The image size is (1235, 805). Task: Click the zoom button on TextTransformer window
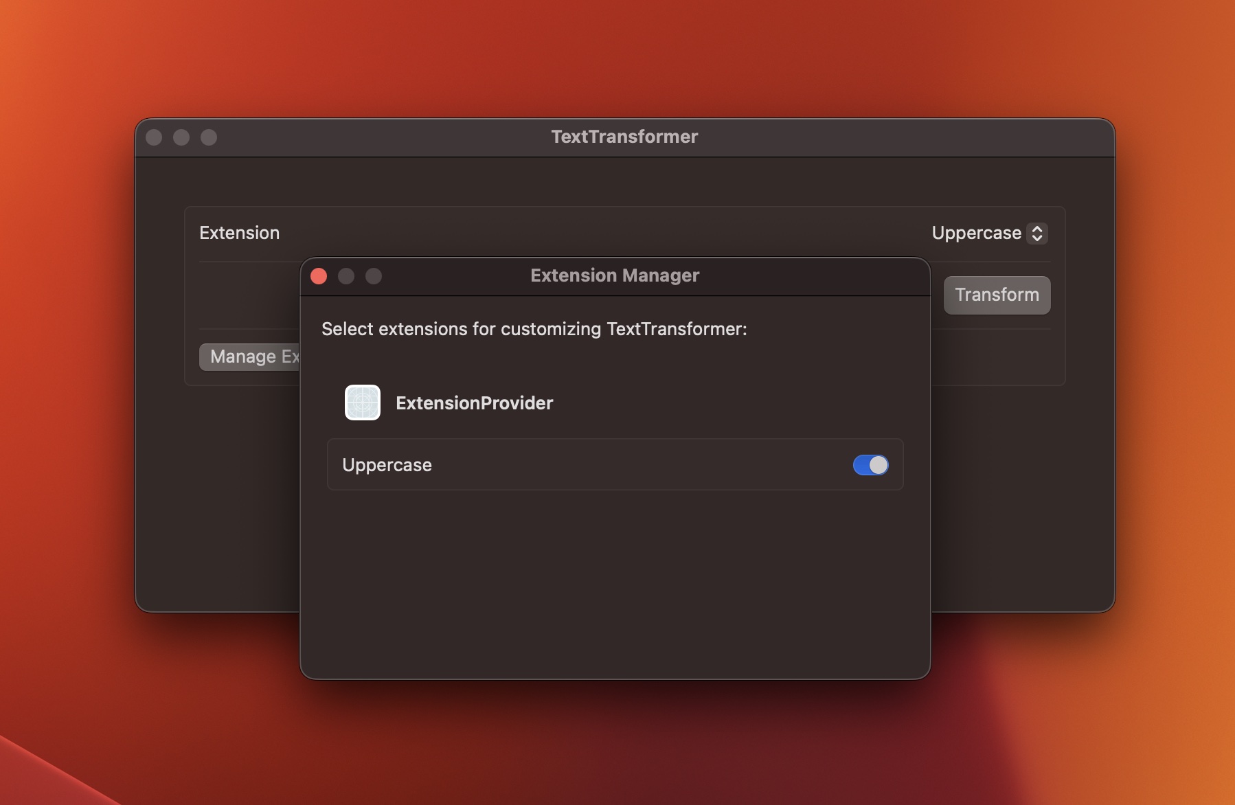pyautogui.click(x=208, y=137)
